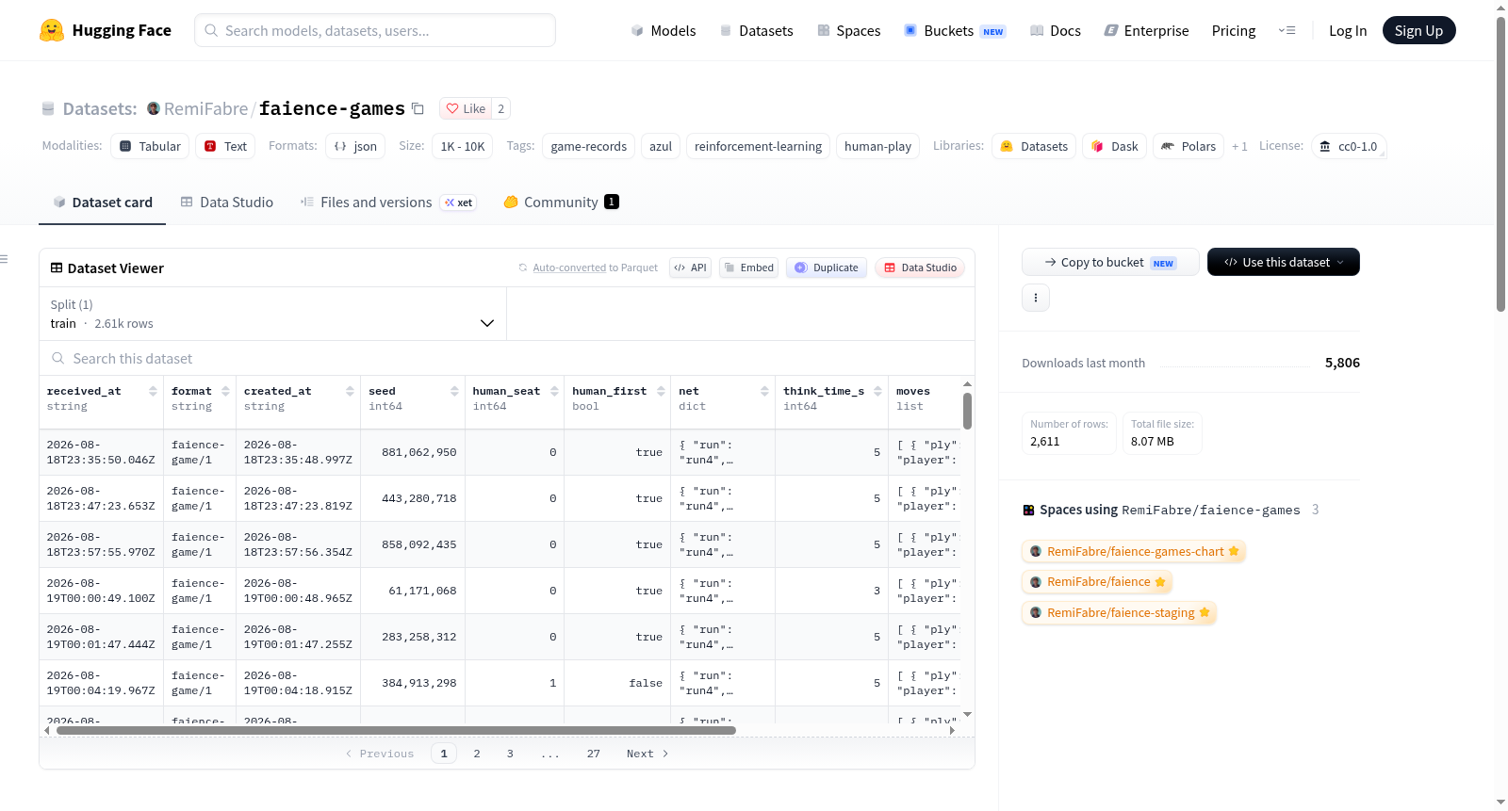Viewport: 1508px width, 811px height.
Task: Select the Tabular modality tag
Action: coord(151,146)
